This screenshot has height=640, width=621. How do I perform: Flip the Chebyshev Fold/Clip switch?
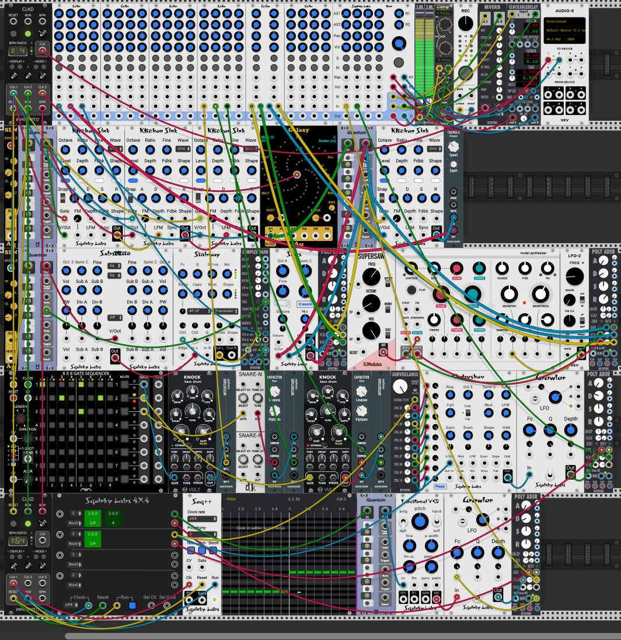point(468,413)
